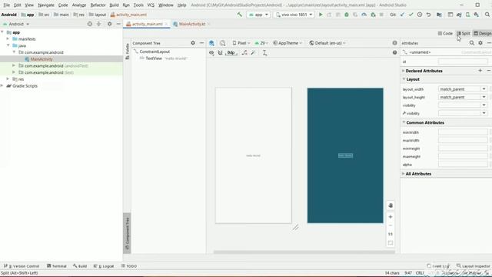The image size is (492, 277).
Task: Click Git Update Project blue arrow icon
Action: click(x=402, y=15)
